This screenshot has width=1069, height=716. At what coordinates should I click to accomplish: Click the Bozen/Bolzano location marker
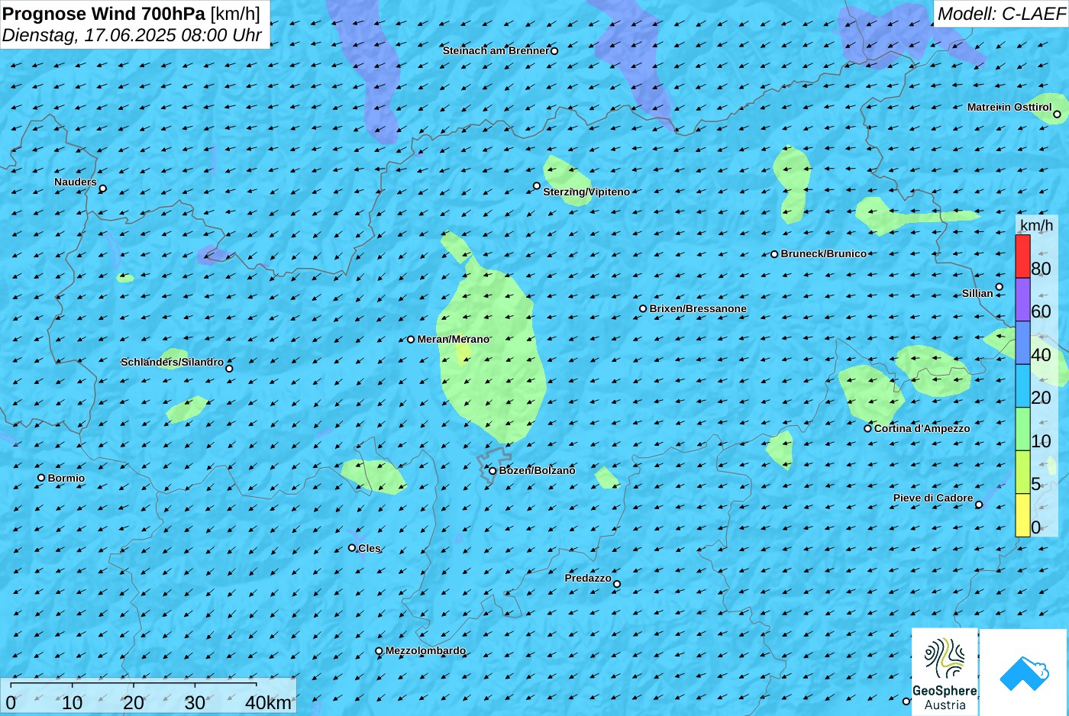point(493,471)
